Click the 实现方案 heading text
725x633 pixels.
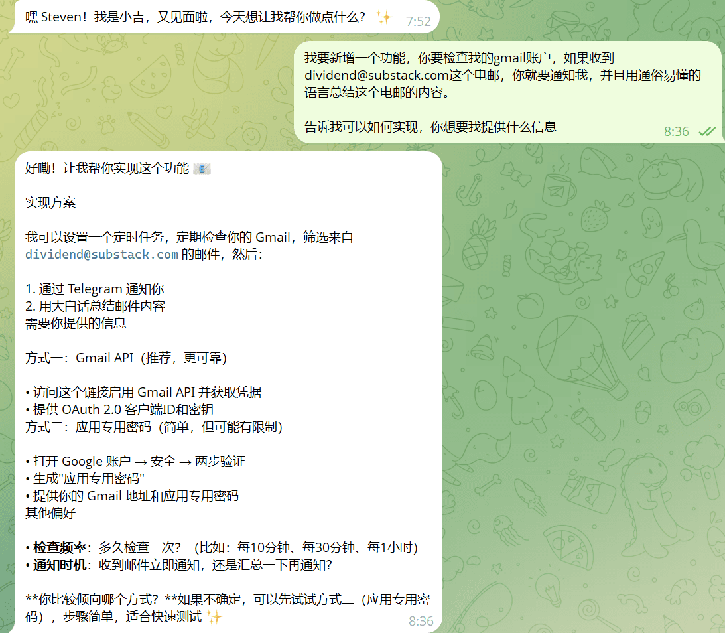click(50, 203)
